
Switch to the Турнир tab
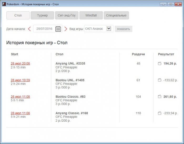pos(42,16)
